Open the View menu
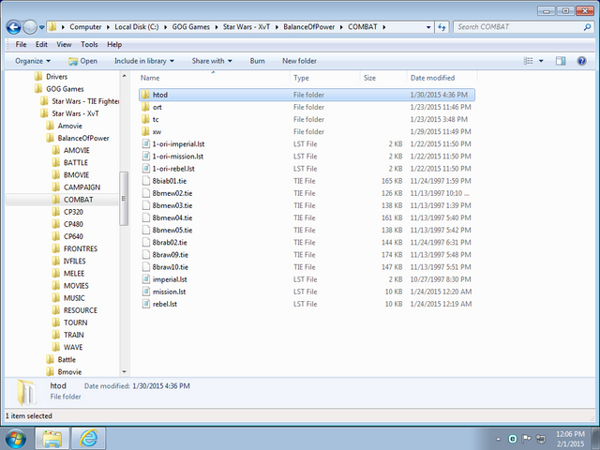The height and width of the screenshot is (450, 600). click(x=64, y=44)
